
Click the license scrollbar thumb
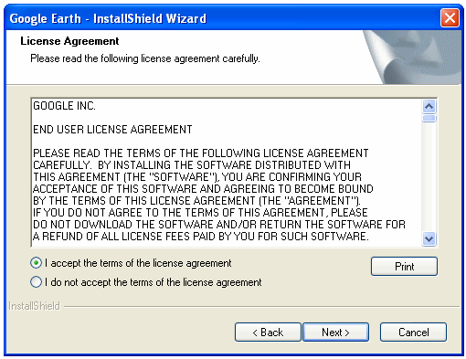pos(429,118)
